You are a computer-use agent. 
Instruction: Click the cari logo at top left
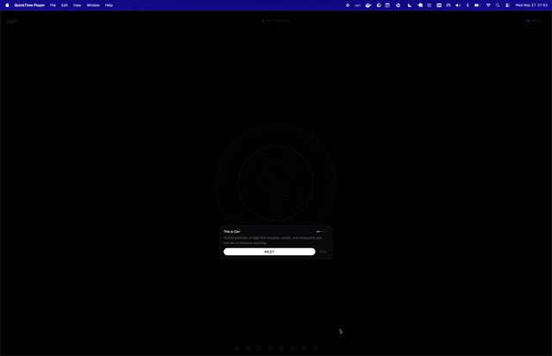[11, 21]
